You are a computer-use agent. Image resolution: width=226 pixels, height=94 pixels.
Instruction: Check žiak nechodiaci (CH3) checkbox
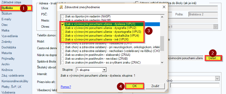(x=62, y=51)
